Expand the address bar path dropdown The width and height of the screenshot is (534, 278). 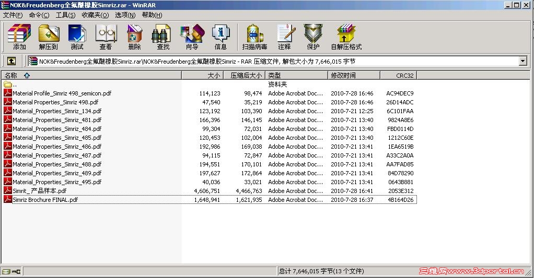coord(523,61)
